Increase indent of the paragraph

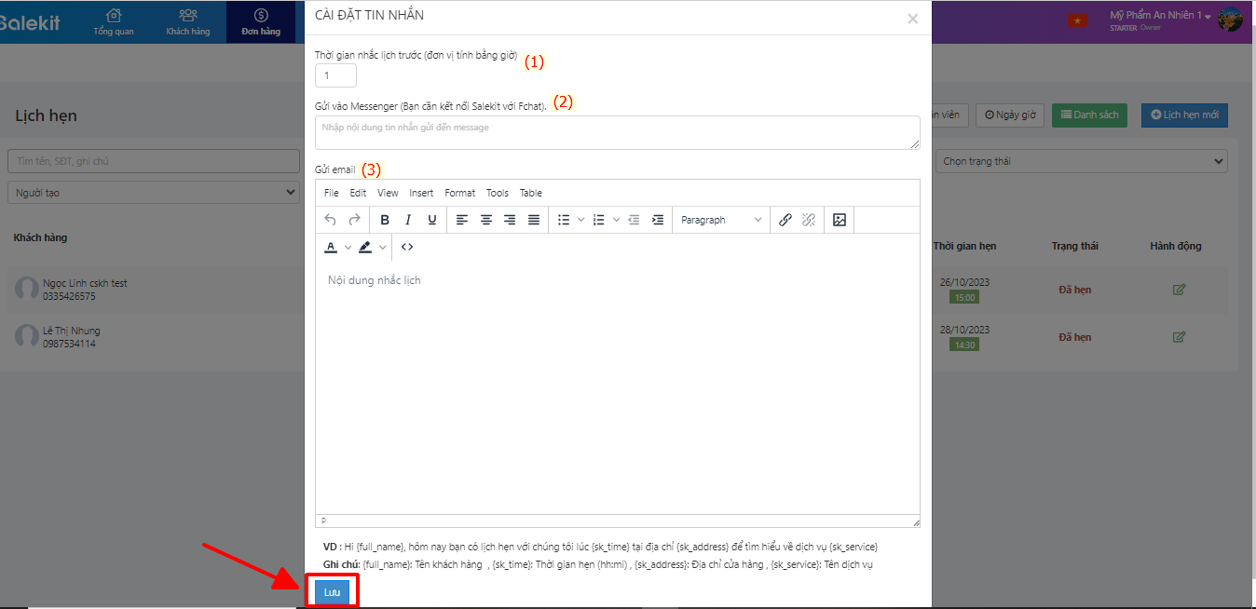[x=658, y=220]
